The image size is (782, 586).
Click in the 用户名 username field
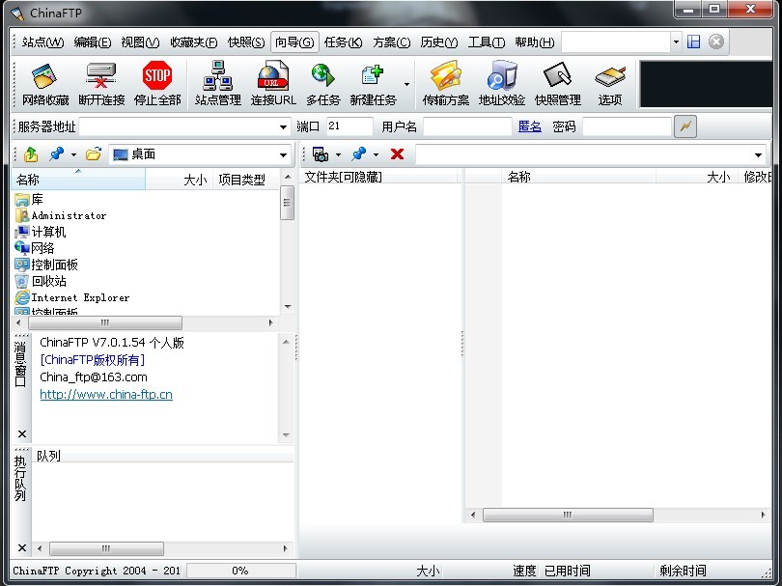pyautogui.click(x=466, y=126)
